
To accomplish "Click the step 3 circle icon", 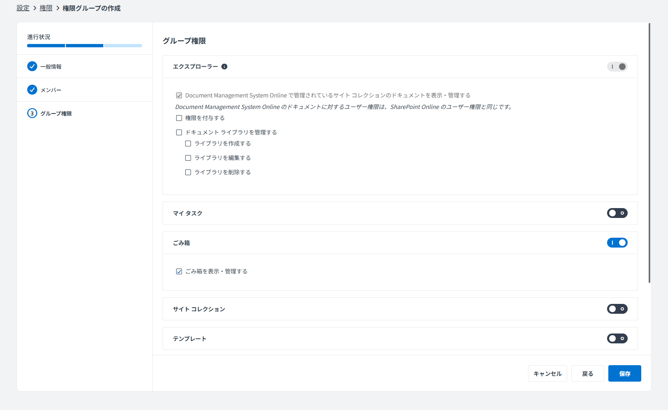I will (32, 113).
